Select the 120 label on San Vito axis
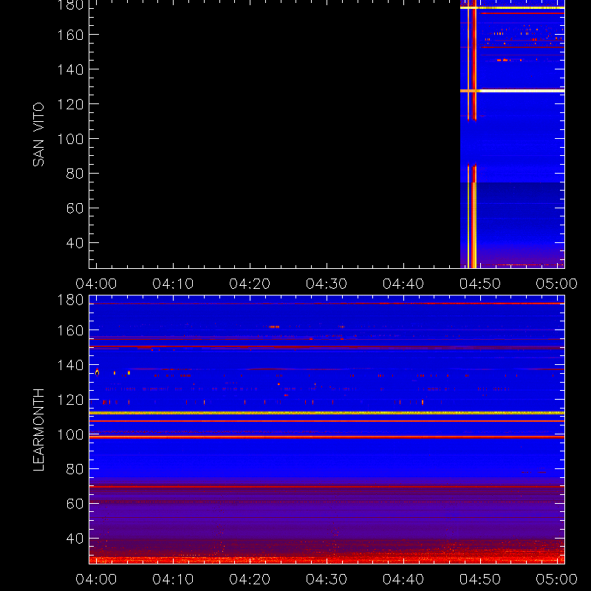 (x=70, y=104)
